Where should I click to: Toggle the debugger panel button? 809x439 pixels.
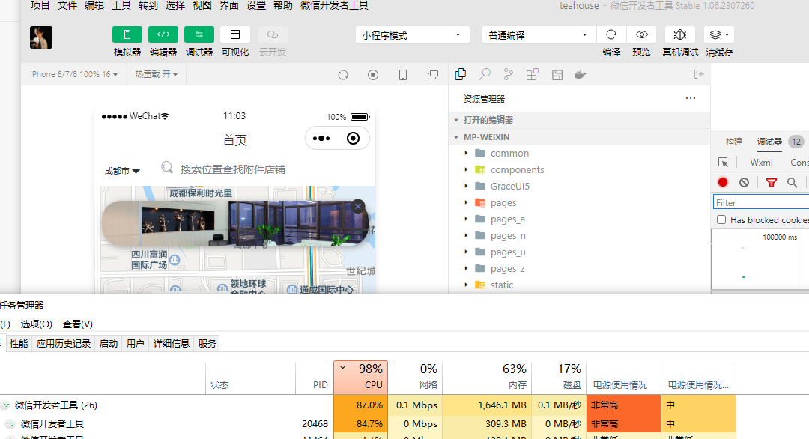coord(199,34)
